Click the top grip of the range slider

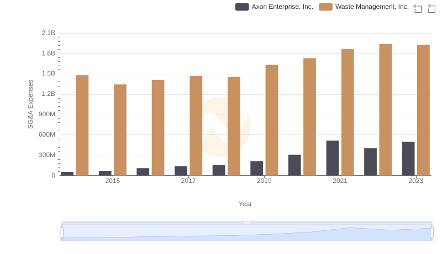coord(246,223)
